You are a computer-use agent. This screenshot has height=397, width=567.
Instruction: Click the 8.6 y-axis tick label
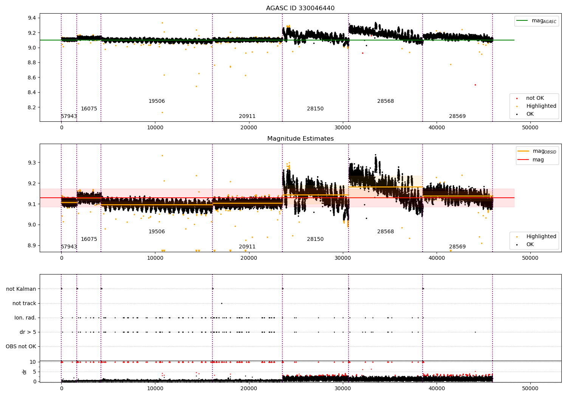coord(32,78)
